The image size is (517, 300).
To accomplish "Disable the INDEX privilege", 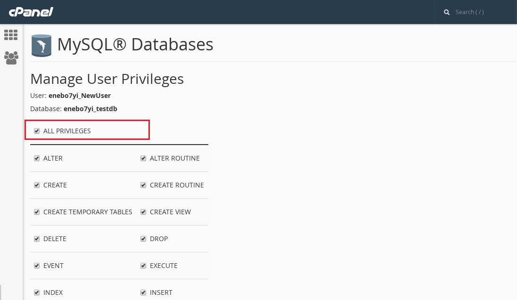I will pos(37,292).
